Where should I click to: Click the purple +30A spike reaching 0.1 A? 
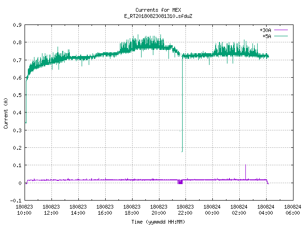pos(245,172)
